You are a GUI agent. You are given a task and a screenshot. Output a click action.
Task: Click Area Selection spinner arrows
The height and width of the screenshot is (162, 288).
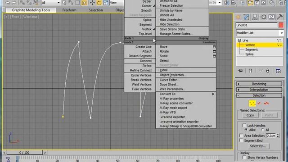[278, 135]
